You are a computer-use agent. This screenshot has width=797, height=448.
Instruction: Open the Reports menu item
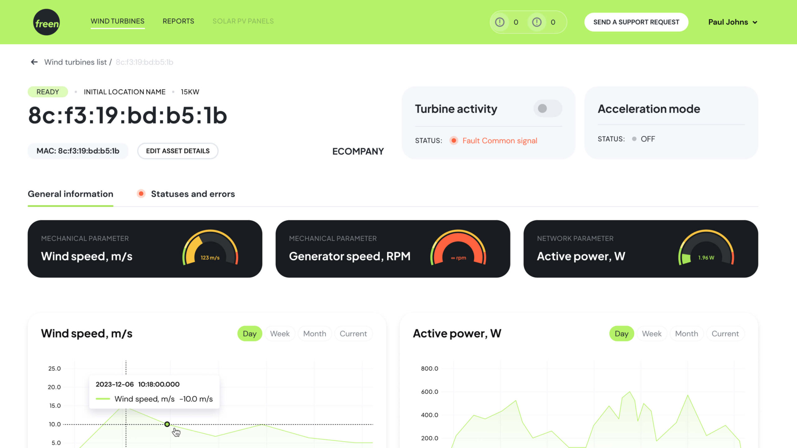click(178, 21)
